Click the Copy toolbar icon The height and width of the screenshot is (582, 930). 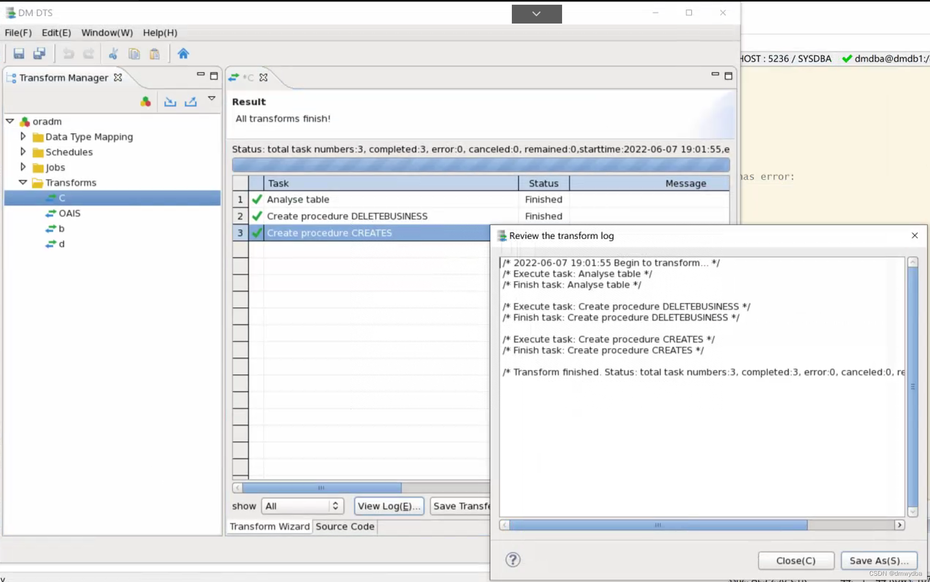point(134,53)
